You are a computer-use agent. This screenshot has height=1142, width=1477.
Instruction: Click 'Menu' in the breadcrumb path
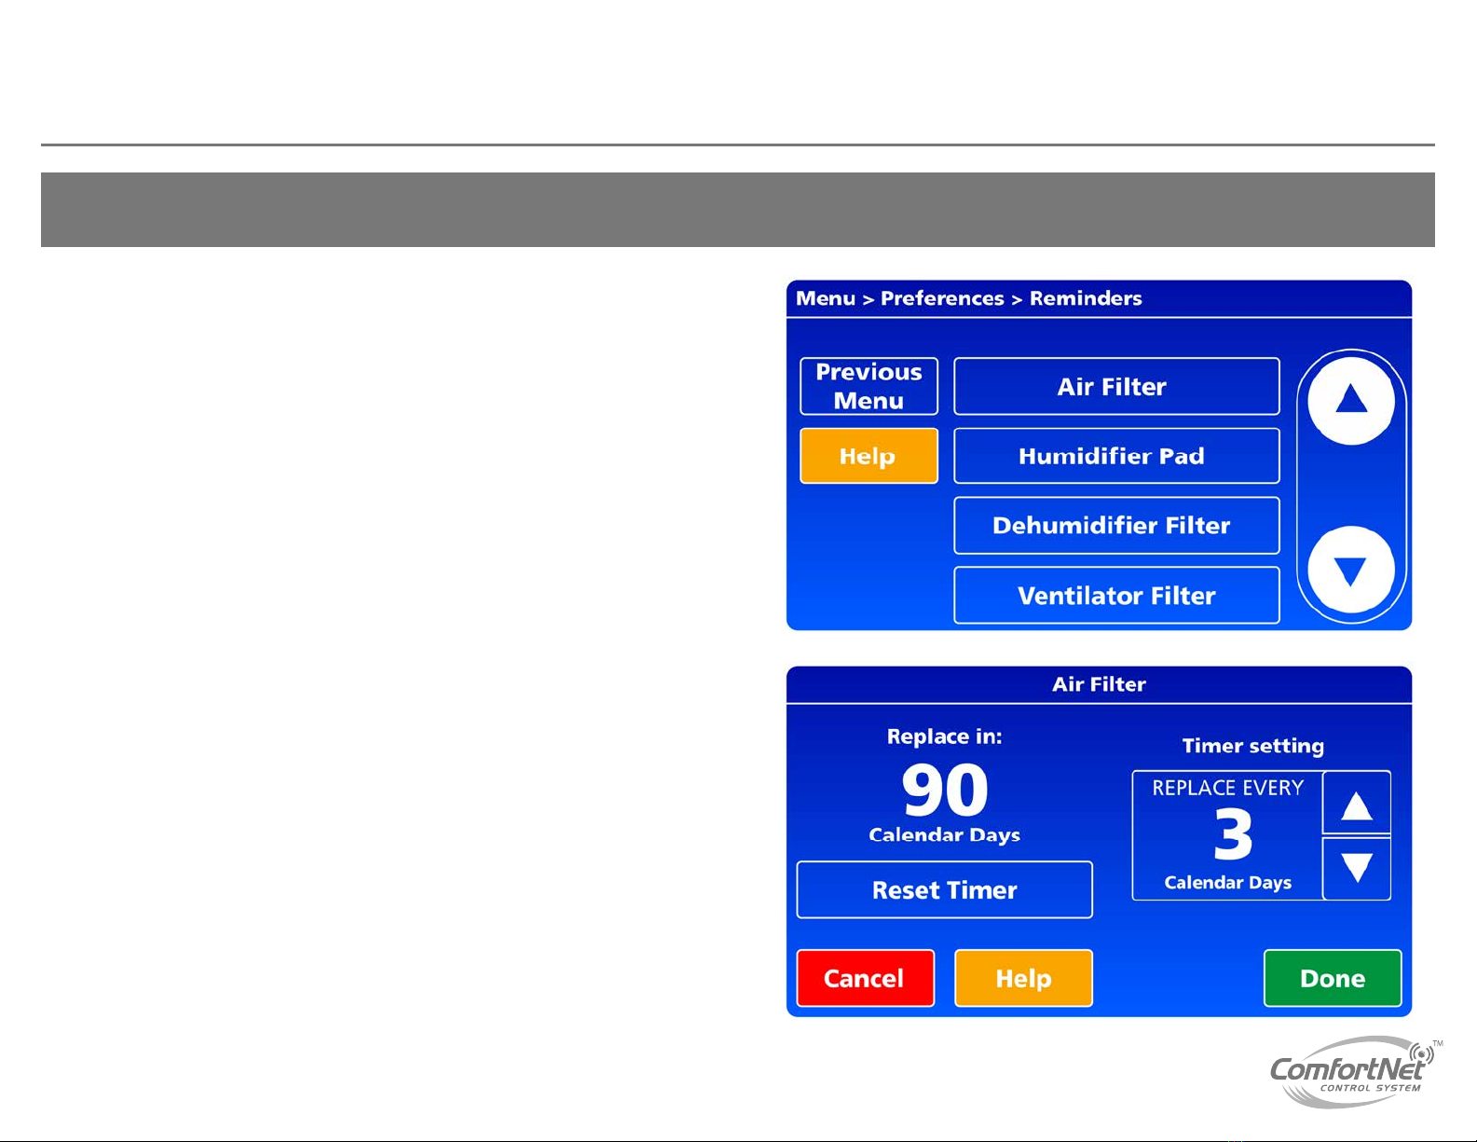tap(825, 298)
